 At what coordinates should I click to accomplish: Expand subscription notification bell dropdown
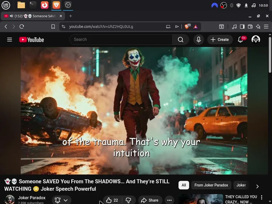61,200
